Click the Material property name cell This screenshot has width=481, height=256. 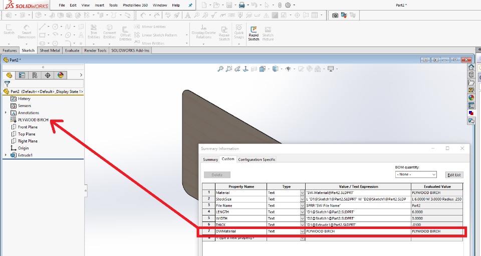click(x=241, y=193)
